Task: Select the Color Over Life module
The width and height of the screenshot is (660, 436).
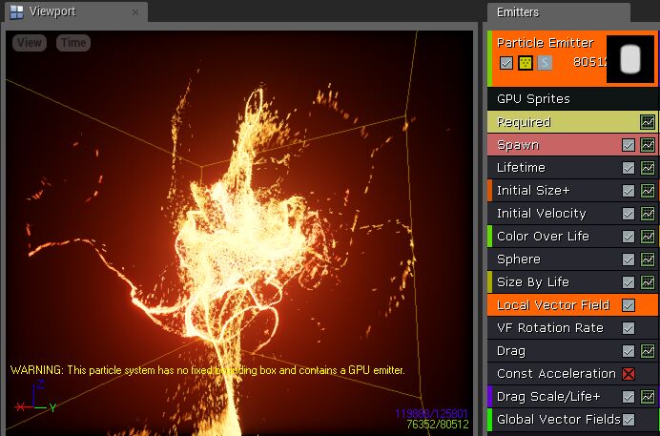Action: pos(572,236)
